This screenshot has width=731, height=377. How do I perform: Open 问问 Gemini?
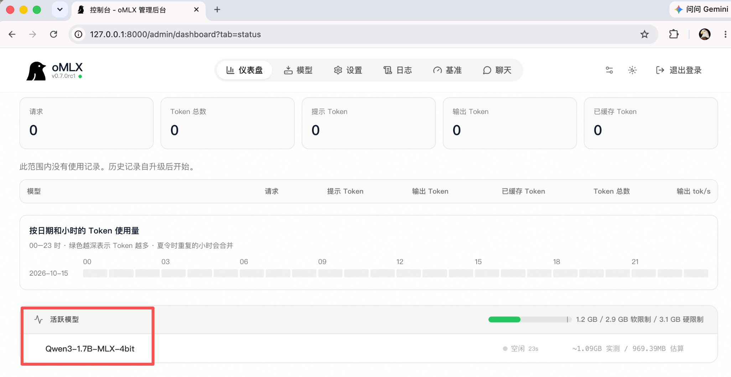tap(701, 9)
